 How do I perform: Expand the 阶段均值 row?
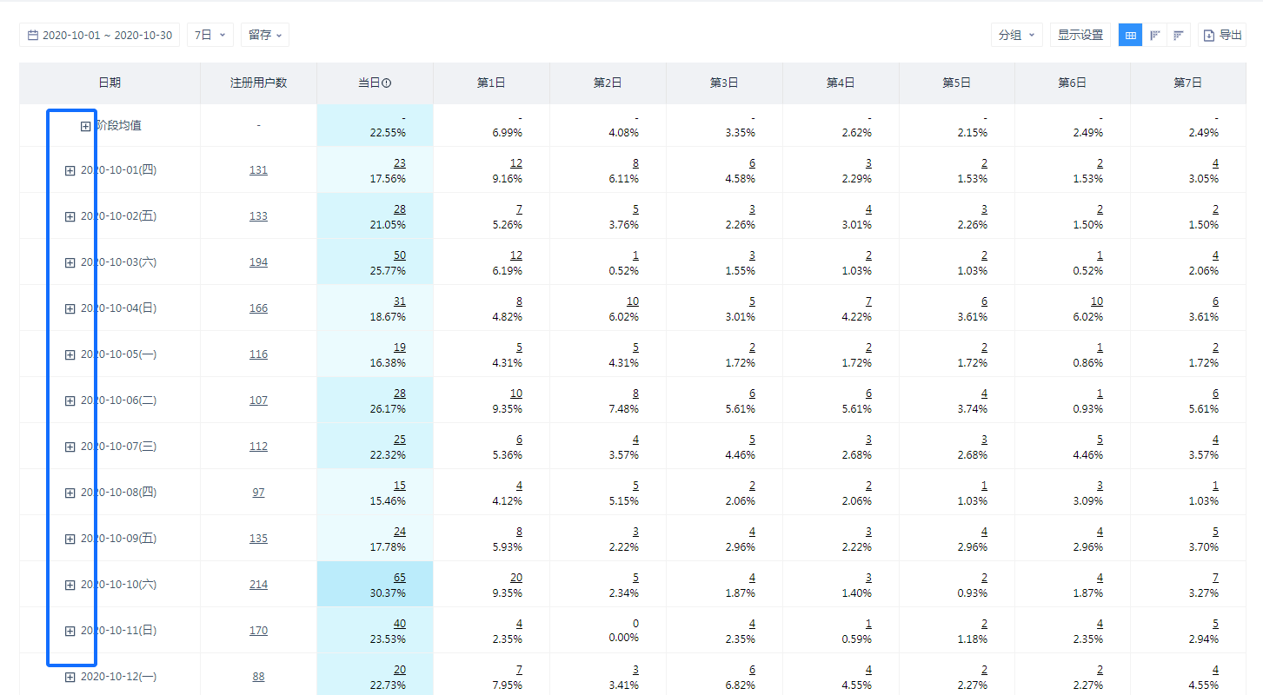click(x=85, y=126)
